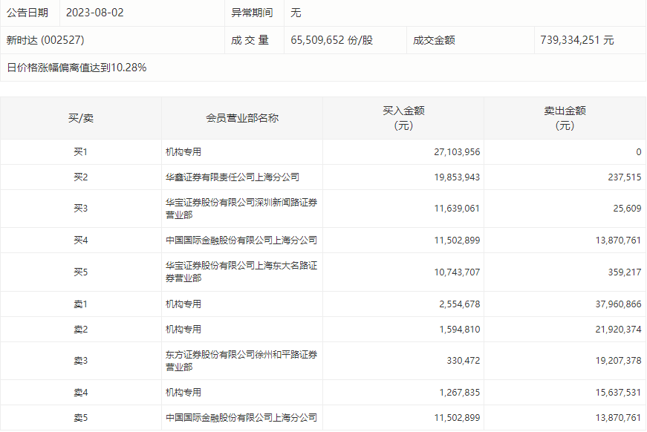Select row label 买2
The image size is (647, 432).
pos(81,177)
